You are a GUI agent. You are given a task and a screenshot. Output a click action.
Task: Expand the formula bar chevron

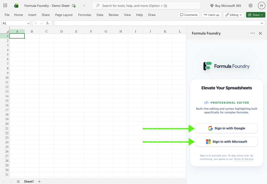click(262, 23)
